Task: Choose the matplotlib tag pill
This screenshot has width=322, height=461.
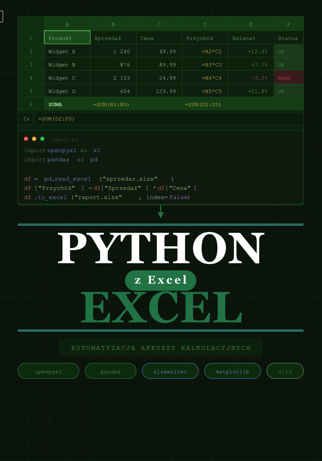Action: pyautogui.click(x=232, y=371)
